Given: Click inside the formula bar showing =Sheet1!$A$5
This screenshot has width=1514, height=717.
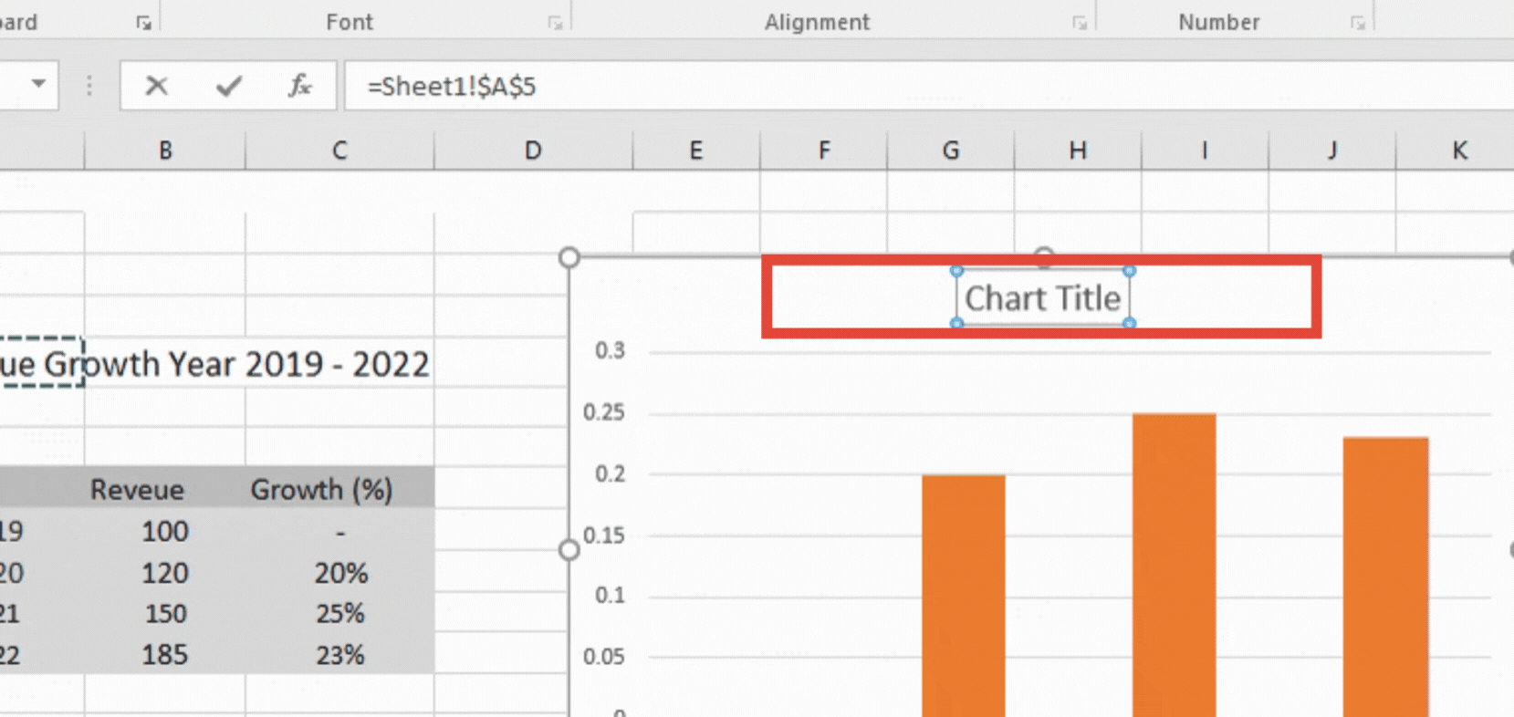Looking at the screenshot, I should pos(821,87).
